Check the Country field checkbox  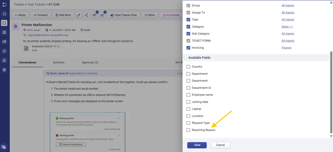[188, 67]
